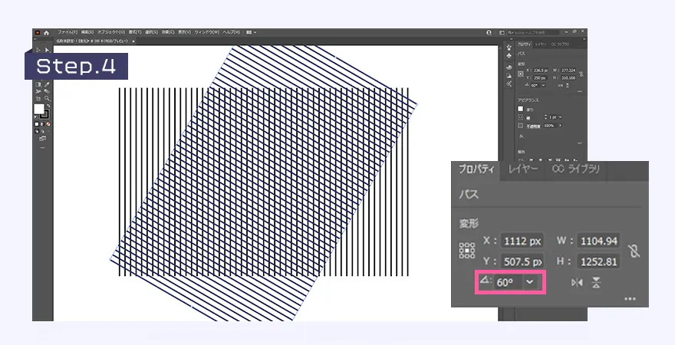Select the Gradient tool in the toolbar
This screenshot has width=675, height=345.
click(38, 84)
